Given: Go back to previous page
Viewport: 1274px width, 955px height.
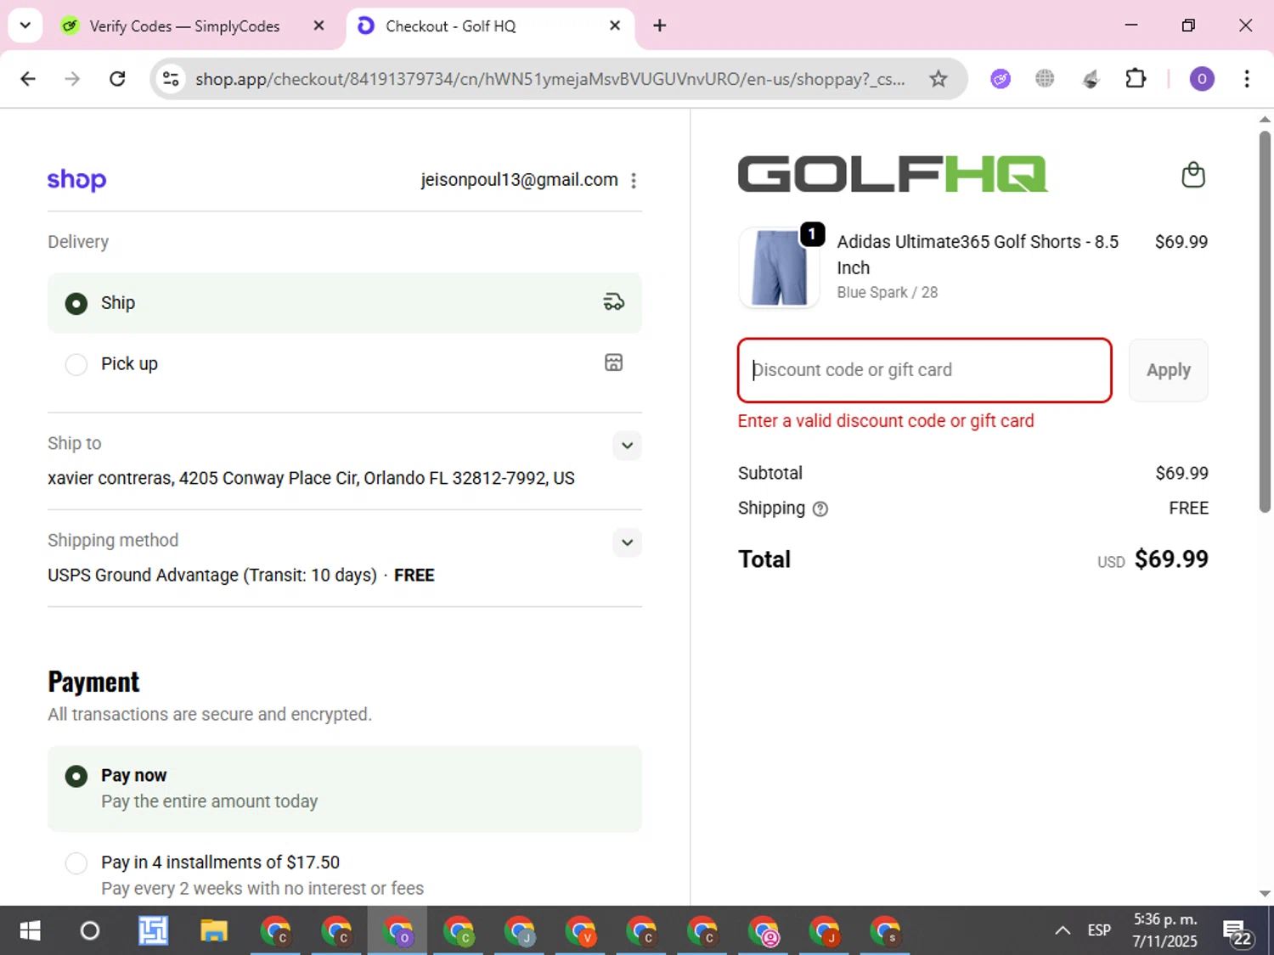Looking at the screenshot, I should [28, 79].
